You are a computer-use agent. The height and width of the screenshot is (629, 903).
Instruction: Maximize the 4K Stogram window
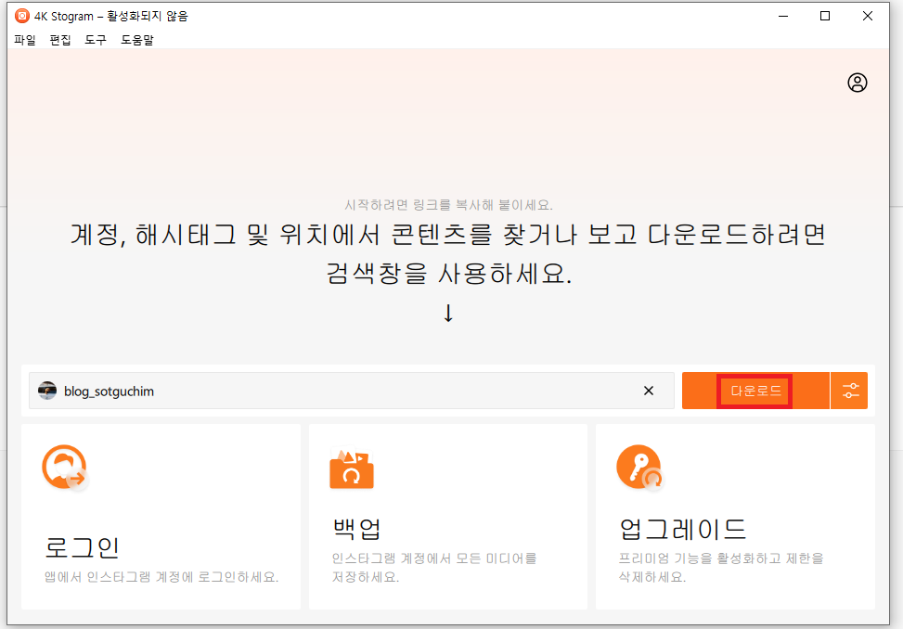coord(825,16)
